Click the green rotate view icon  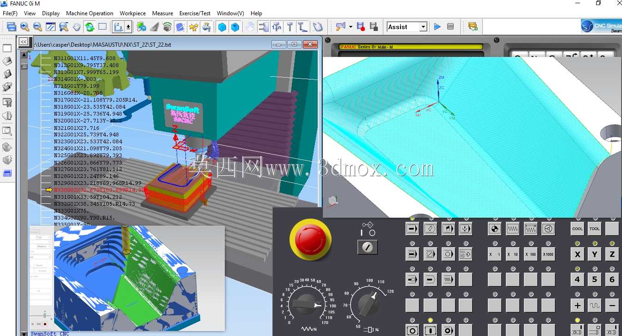pyautogui.click(x=89, y=27)
